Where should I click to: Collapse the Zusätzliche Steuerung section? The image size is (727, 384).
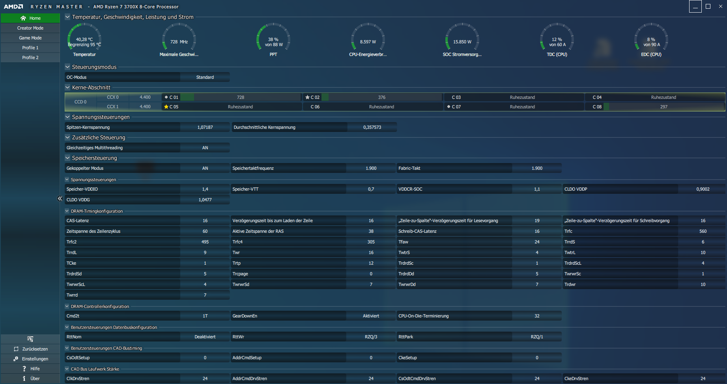67,137
